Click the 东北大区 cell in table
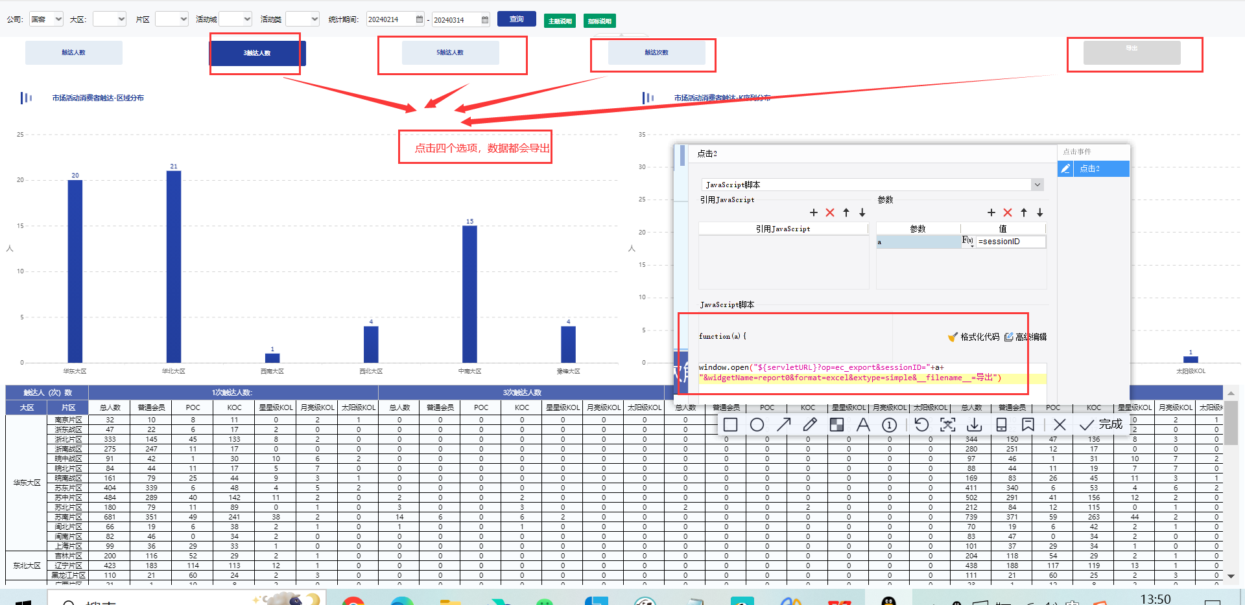Viewport: 1245px width, 605px height. 27,565
